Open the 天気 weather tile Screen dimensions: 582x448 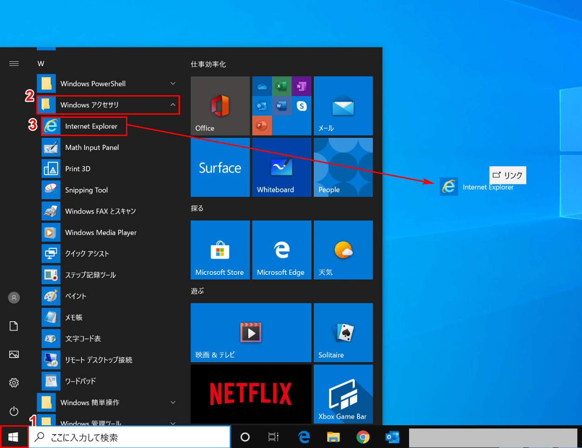(343, 250)
